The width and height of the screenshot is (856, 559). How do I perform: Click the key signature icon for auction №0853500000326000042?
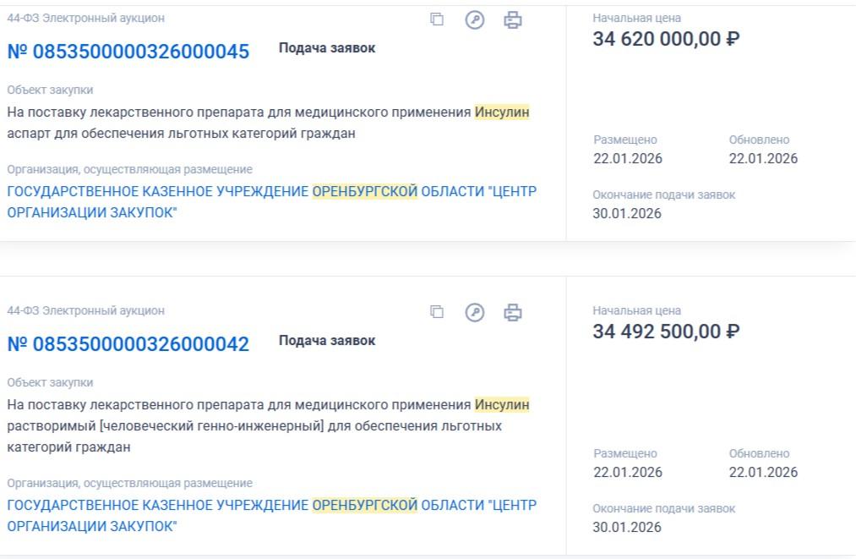click(475, 312)
